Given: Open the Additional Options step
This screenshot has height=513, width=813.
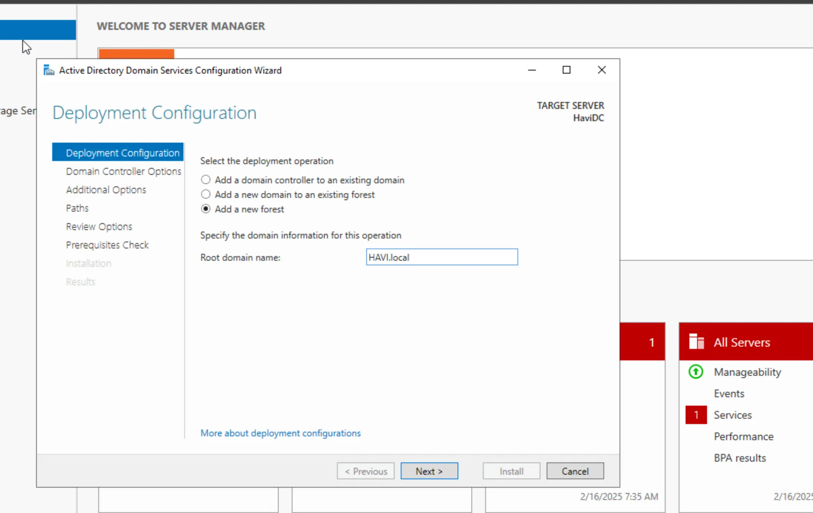Looking at the screenshot, I should click(x=106, y=190).
